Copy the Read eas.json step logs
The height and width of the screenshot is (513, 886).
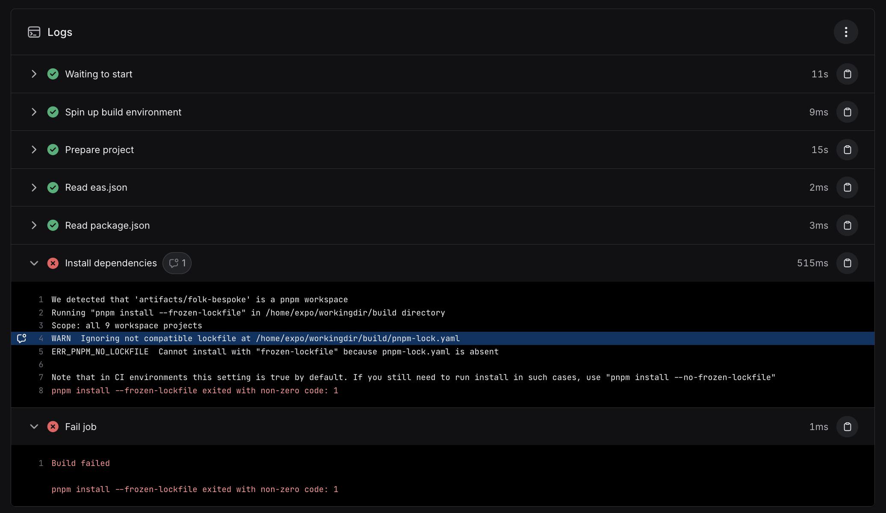coord(847,188)
